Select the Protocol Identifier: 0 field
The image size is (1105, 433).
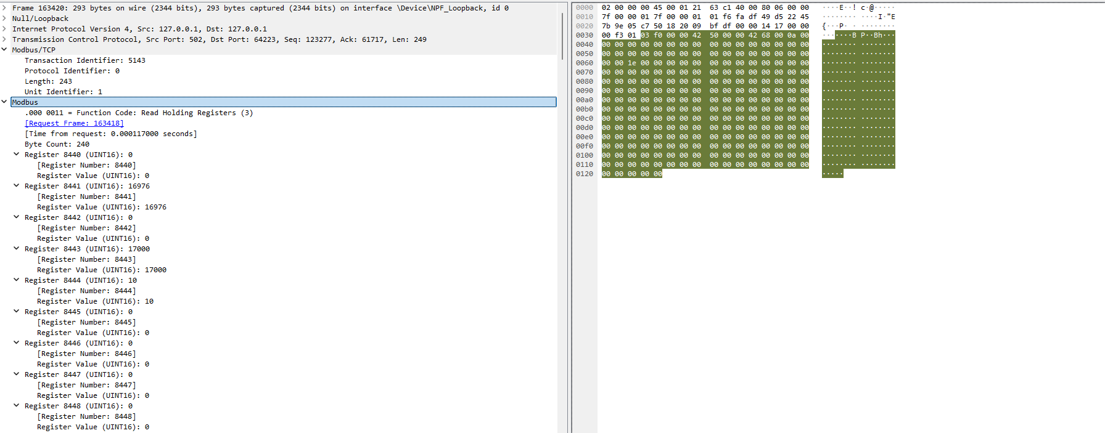pos(72,71)
